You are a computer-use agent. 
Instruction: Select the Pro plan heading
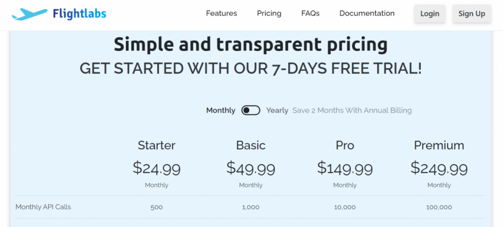pos(345,145)
